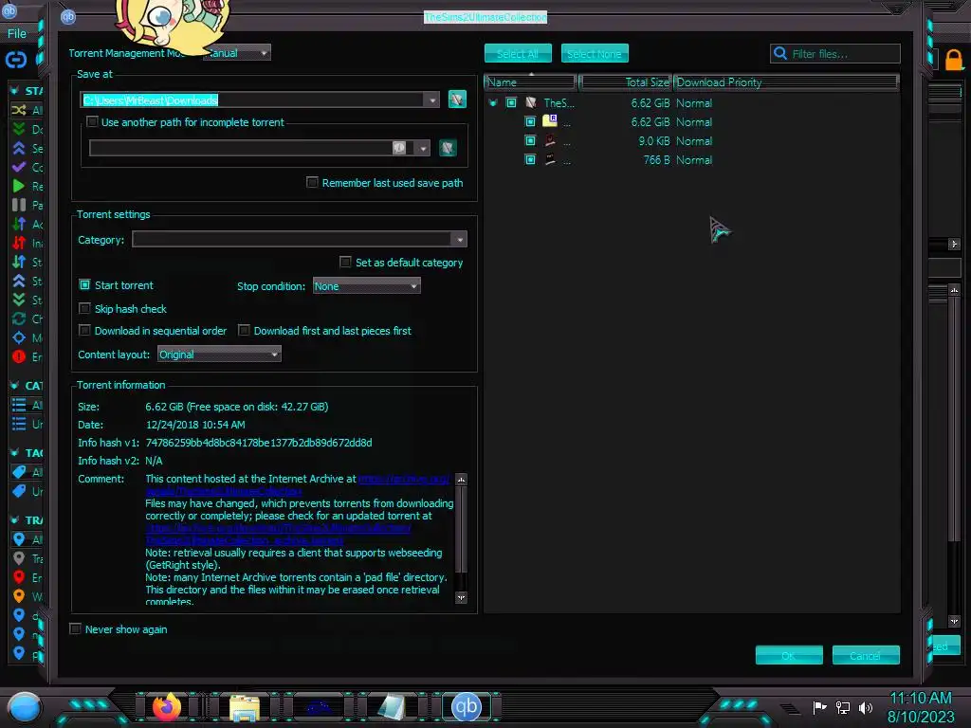Click the volume speaker tray icon
The height and width of the screenshot is (728, 971).
click(x=866, y=707)
